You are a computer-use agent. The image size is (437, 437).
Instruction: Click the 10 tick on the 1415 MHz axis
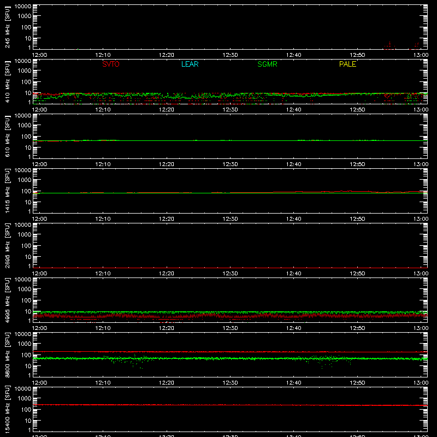pos(28,202)
